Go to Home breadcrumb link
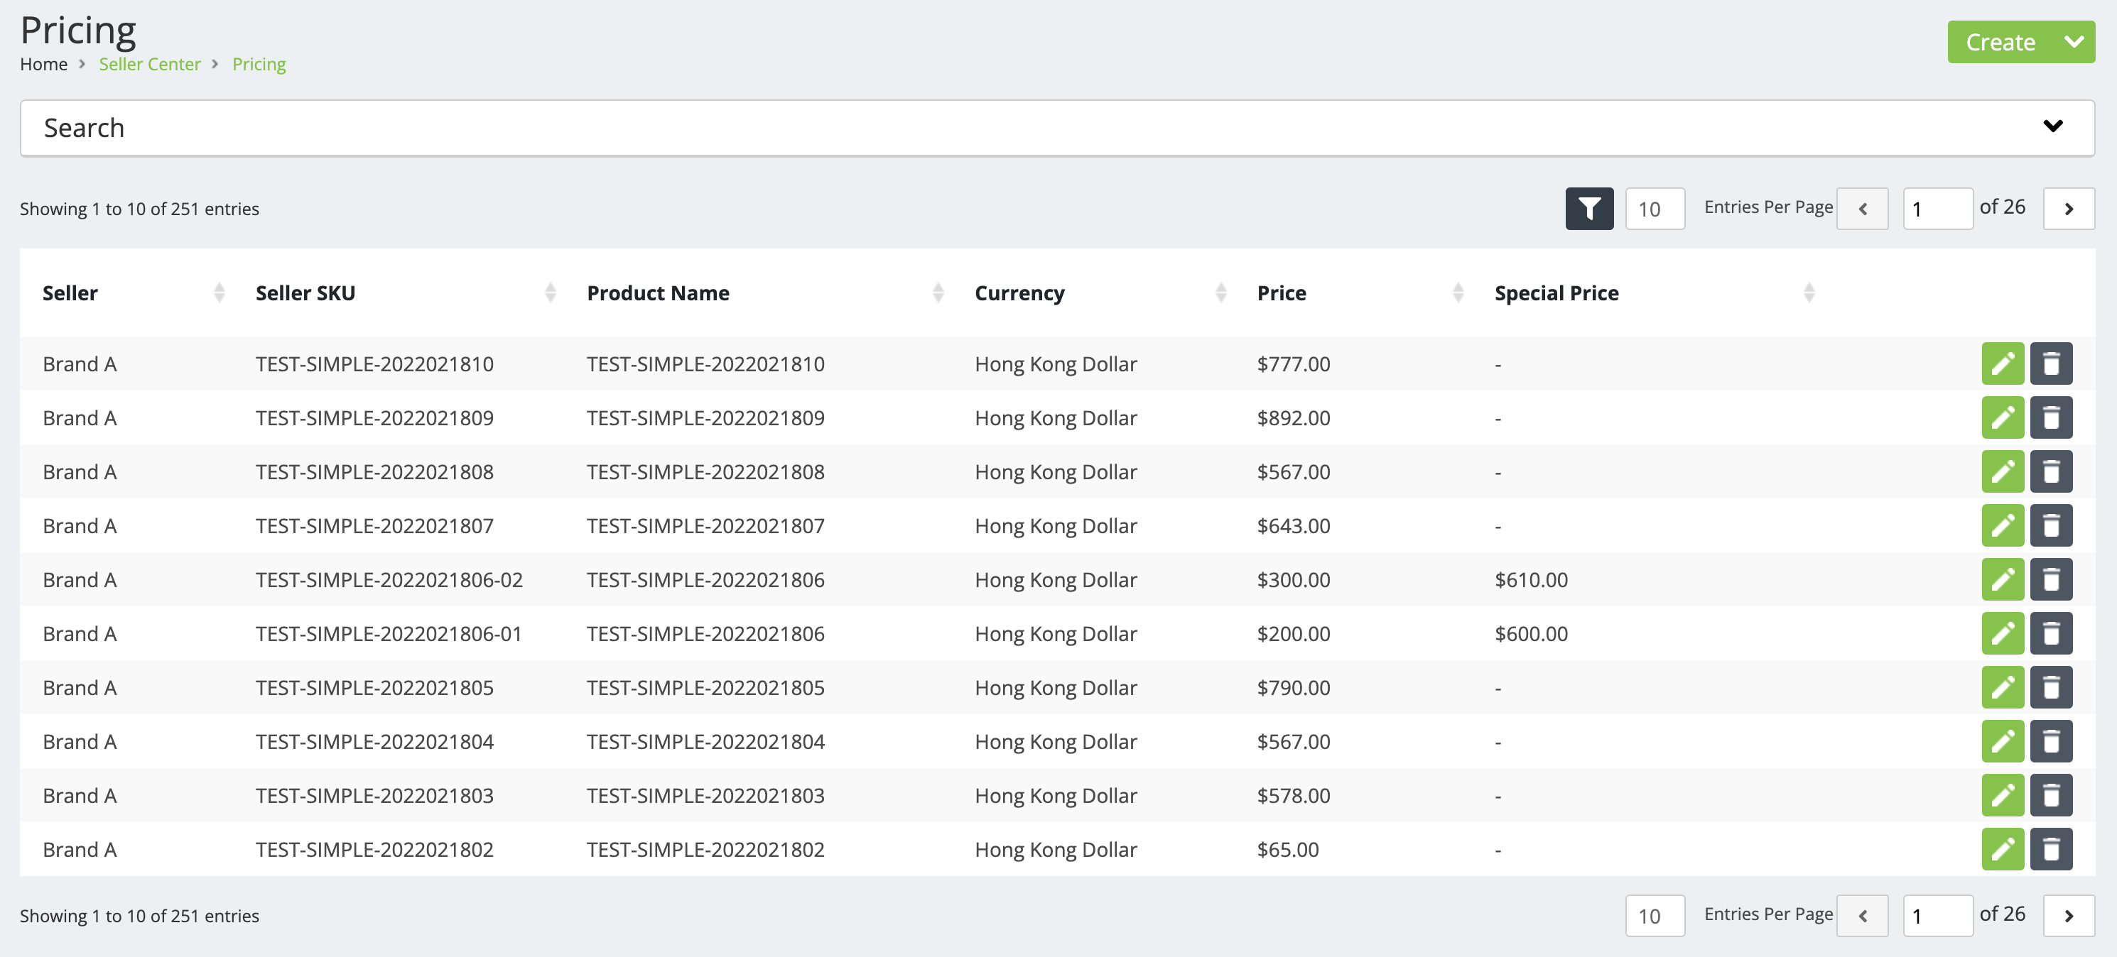This screenshot has height=957, width=2117. [x=43, y=64]
